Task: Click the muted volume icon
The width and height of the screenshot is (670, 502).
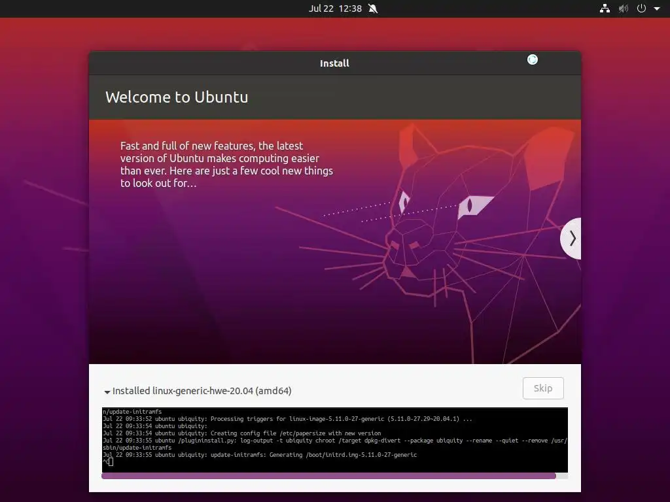Action: (624, 8)
